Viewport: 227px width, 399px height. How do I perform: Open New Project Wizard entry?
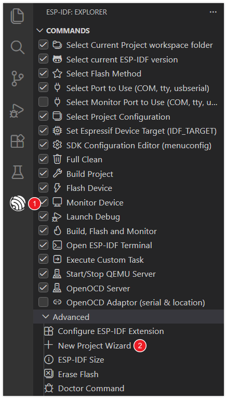[x=95, y=345]
